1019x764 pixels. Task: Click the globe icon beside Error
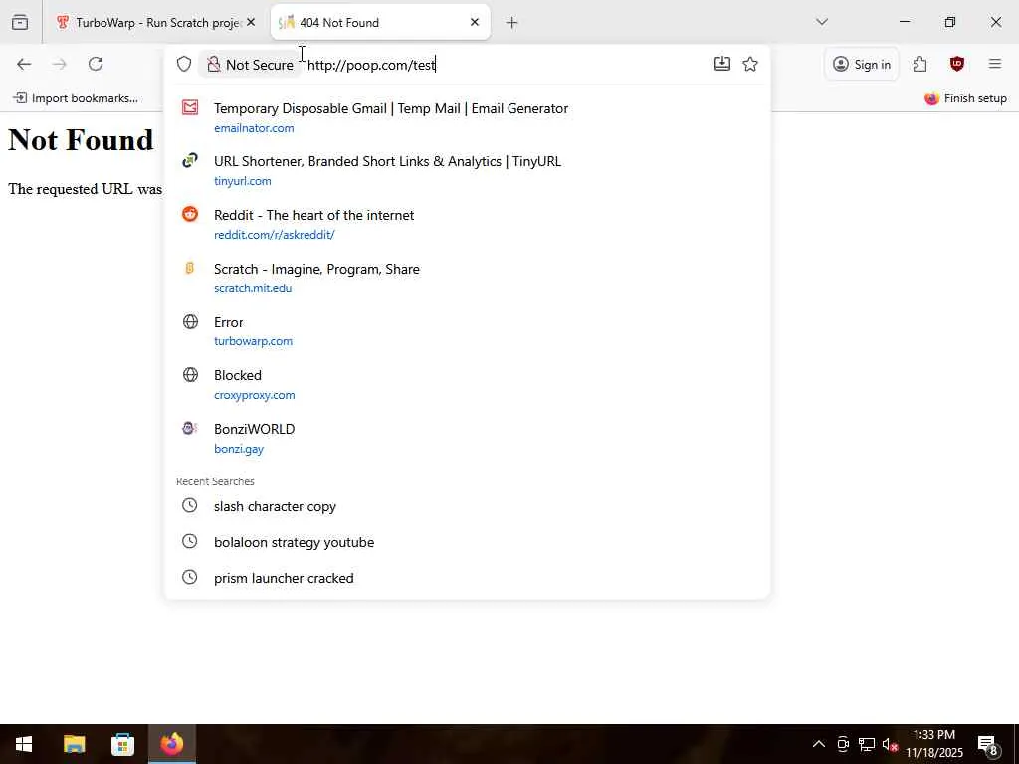(x=190, y=321)
